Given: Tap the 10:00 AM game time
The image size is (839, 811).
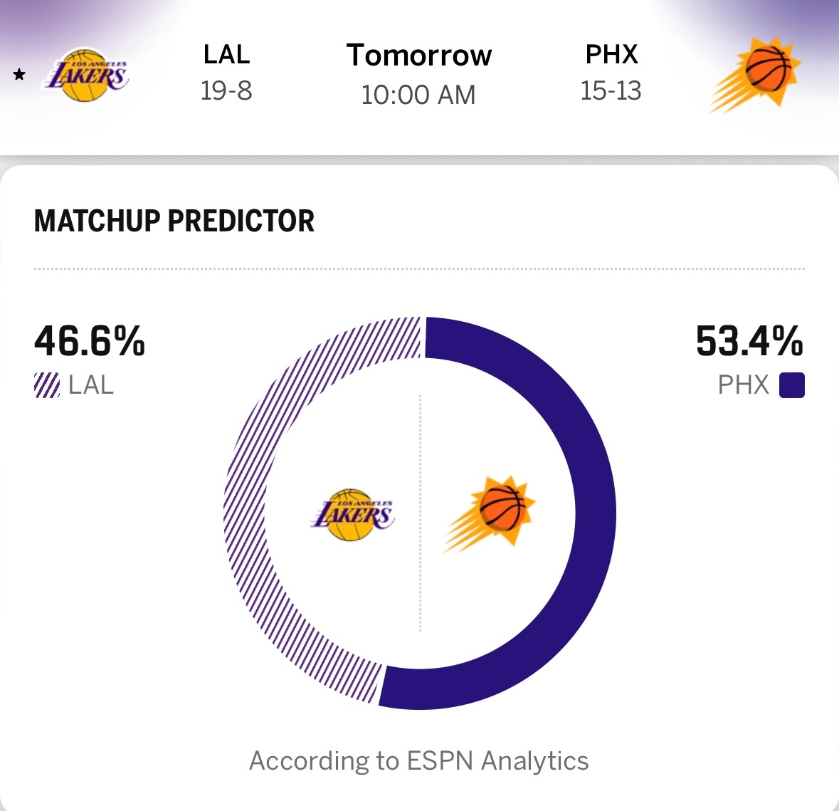Looking at the screenshot, I should [418, 95].
